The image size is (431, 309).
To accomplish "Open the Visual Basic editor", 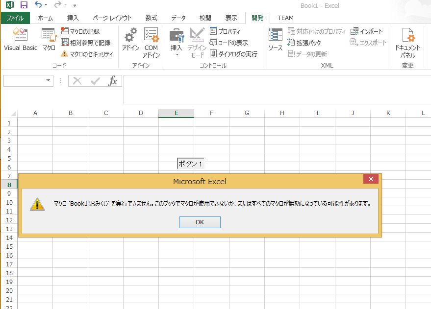I will pyautogui.click(x=21, y=40).
